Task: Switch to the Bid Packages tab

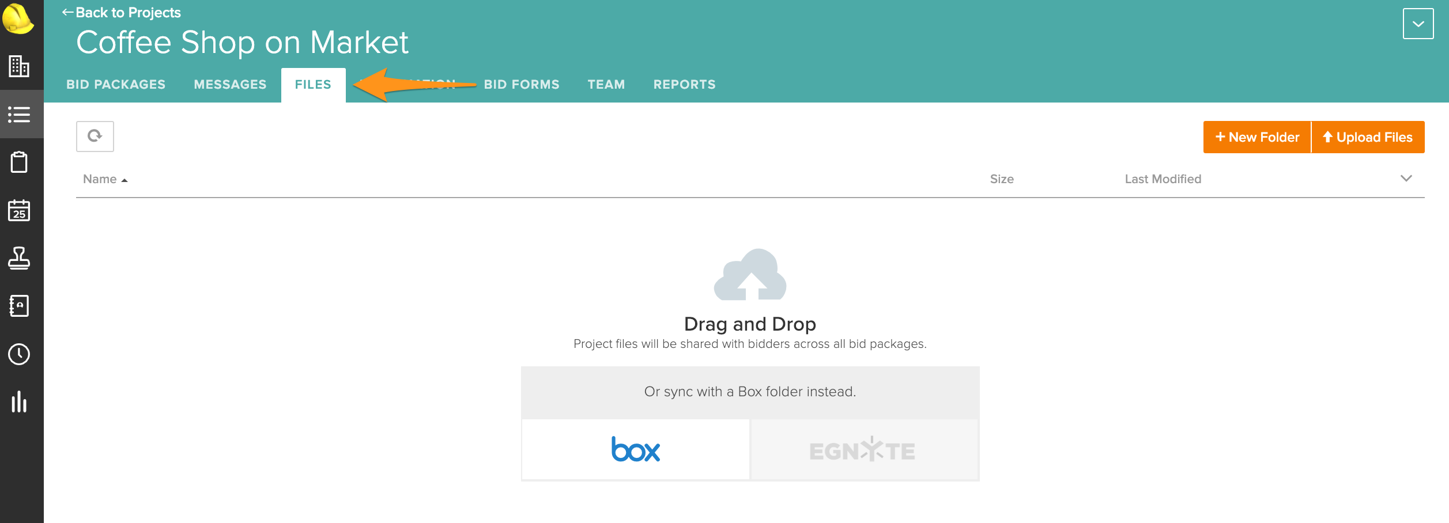Action: coord(116,85)
